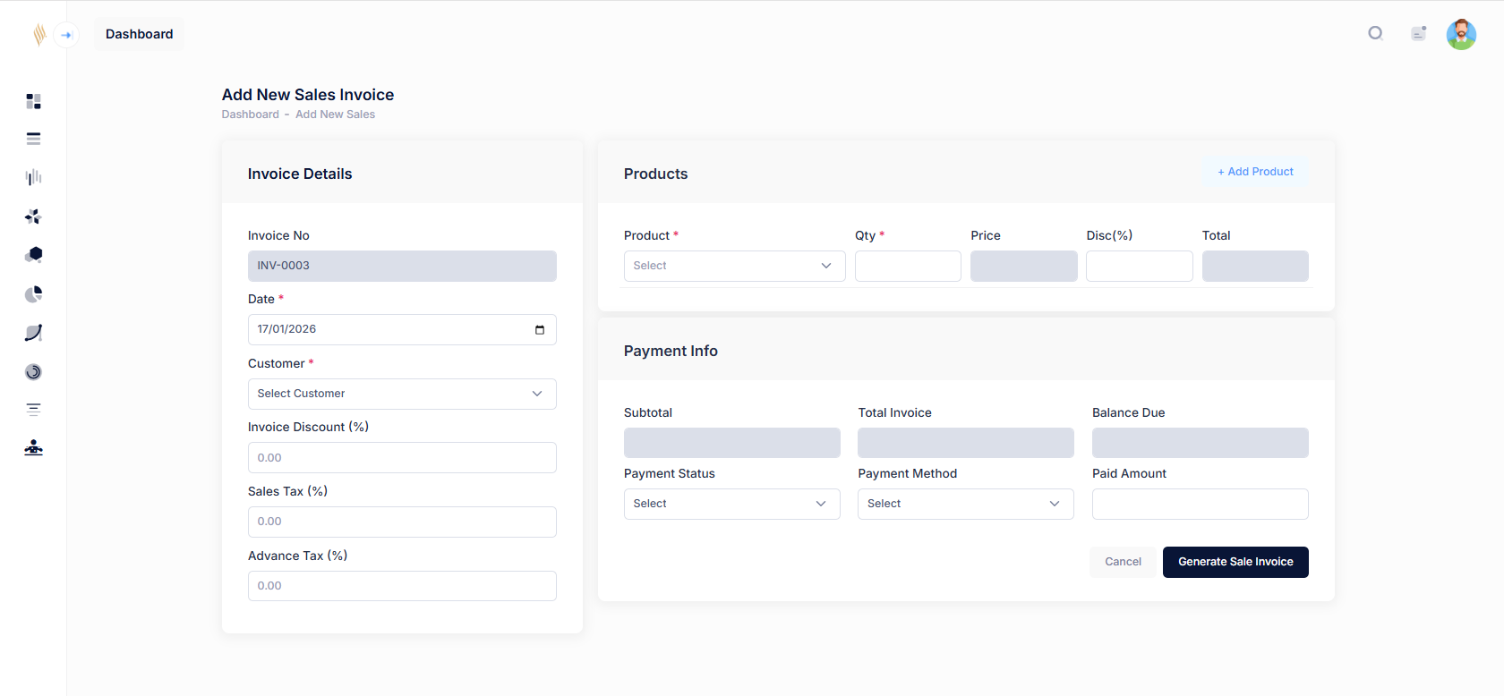The height and width of the screenshot is (696, 1504).
Task: Go to Dashboard via breadcrumb link
Action: pos(250,115)
